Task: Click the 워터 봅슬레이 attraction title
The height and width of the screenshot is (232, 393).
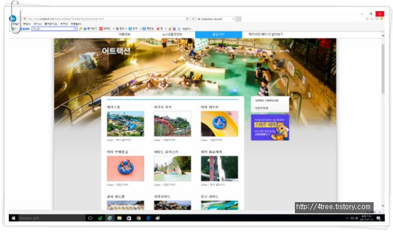Action: (211, 152)
